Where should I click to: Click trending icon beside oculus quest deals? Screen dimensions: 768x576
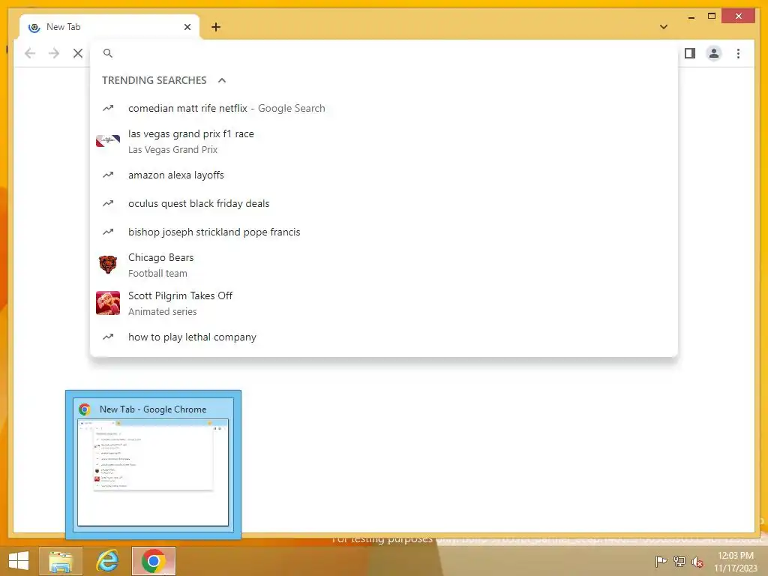click(108, 203)
